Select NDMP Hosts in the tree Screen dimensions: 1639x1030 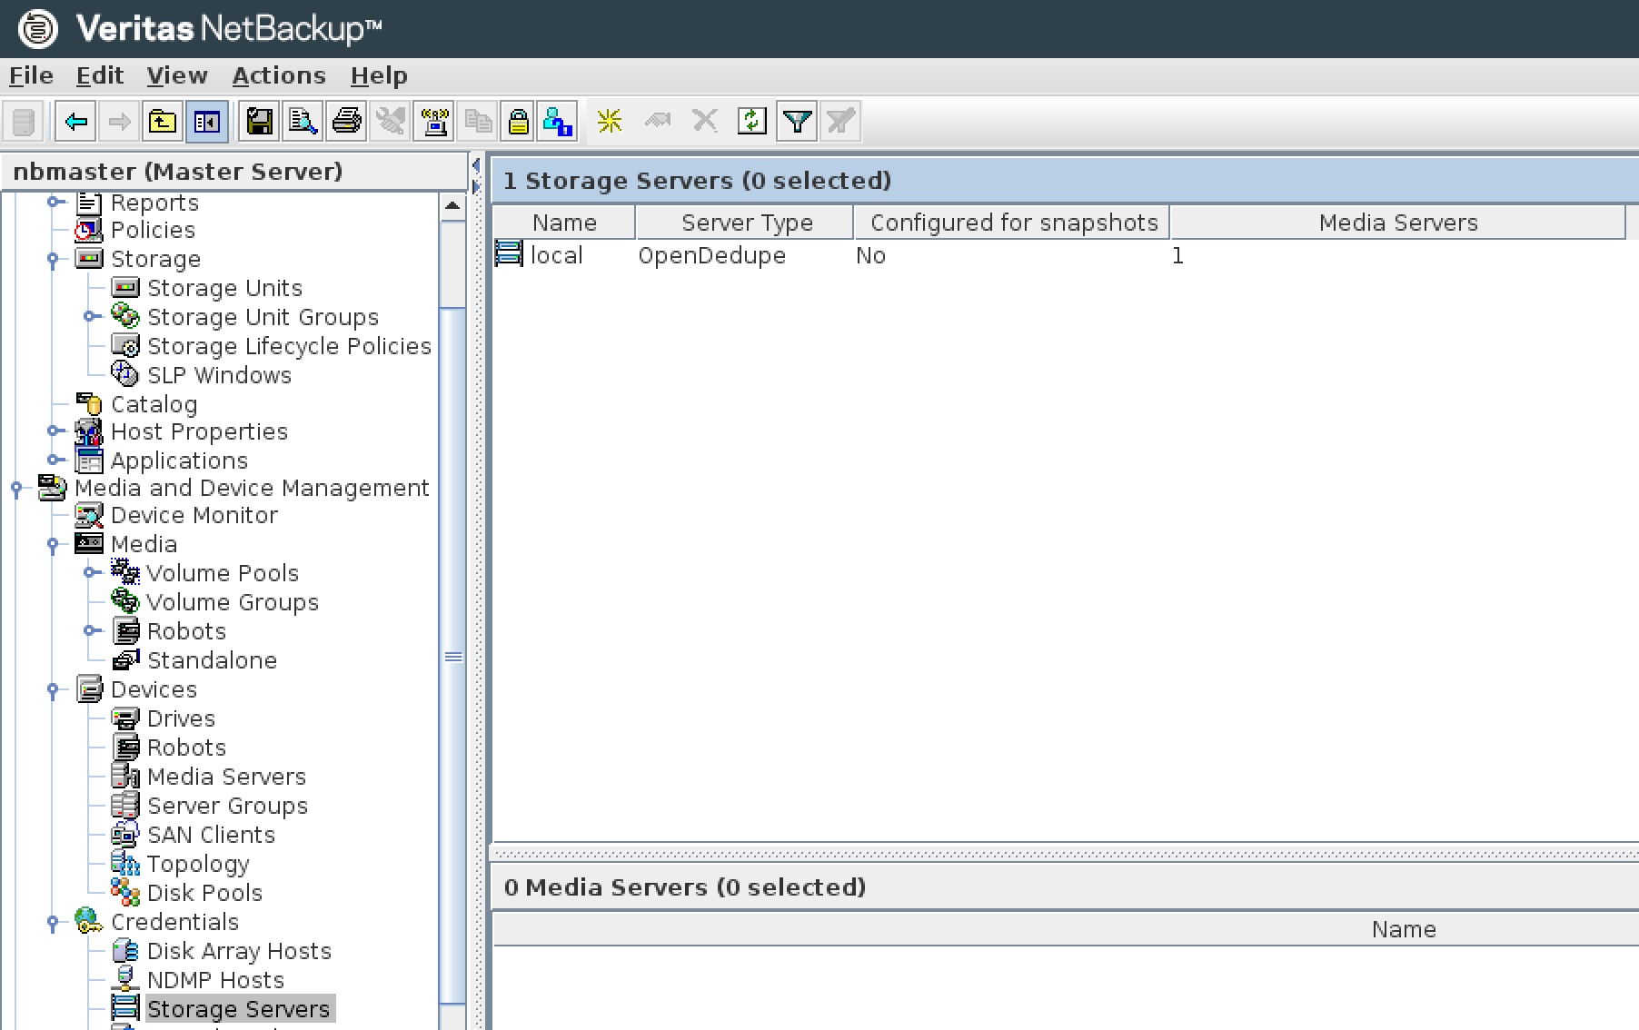click(x=215, y=980)
